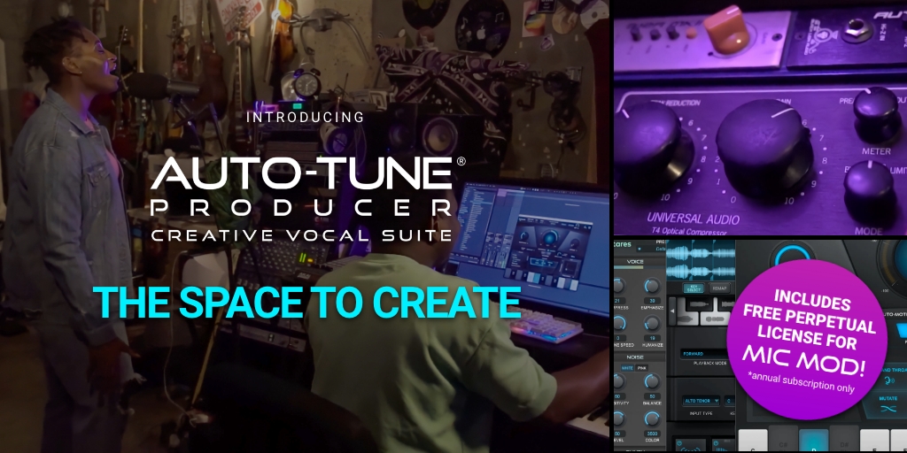Click the EMPHASIZE knob
The height and width of the screenshot is (453, 907).
653,286
